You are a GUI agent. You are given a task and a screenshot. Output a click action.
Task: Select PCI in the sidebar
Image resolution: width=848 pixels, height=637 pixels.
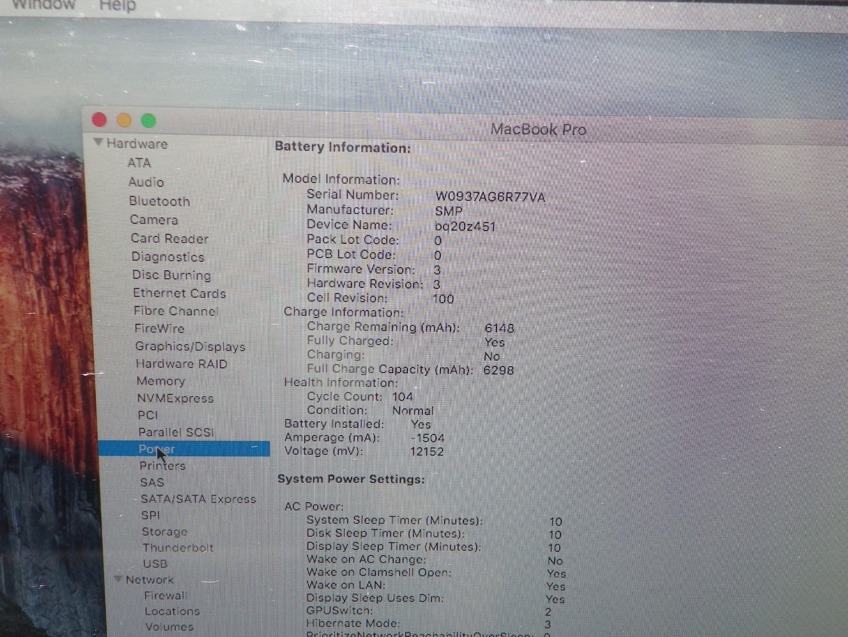(148, 415)
